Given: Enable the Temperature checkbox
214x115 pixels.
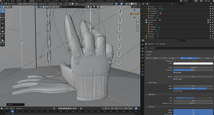Looking at the screenshot, I should [x=175, y=61].
